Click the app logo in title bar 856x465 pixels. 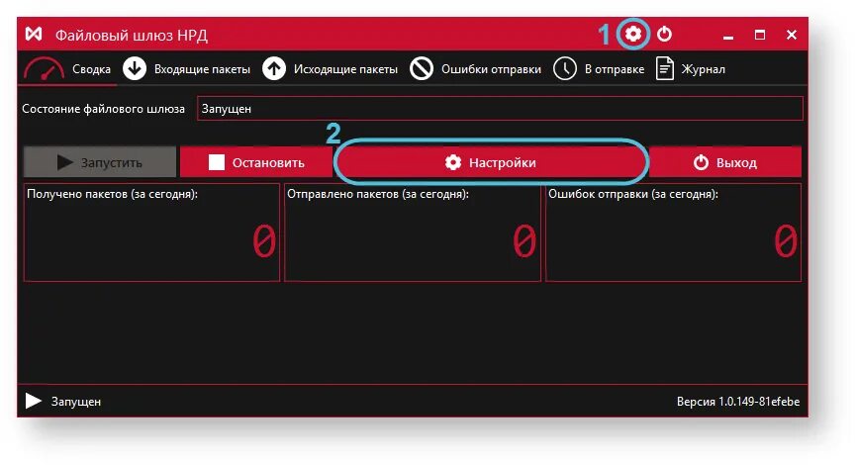(x=34, y=35)
